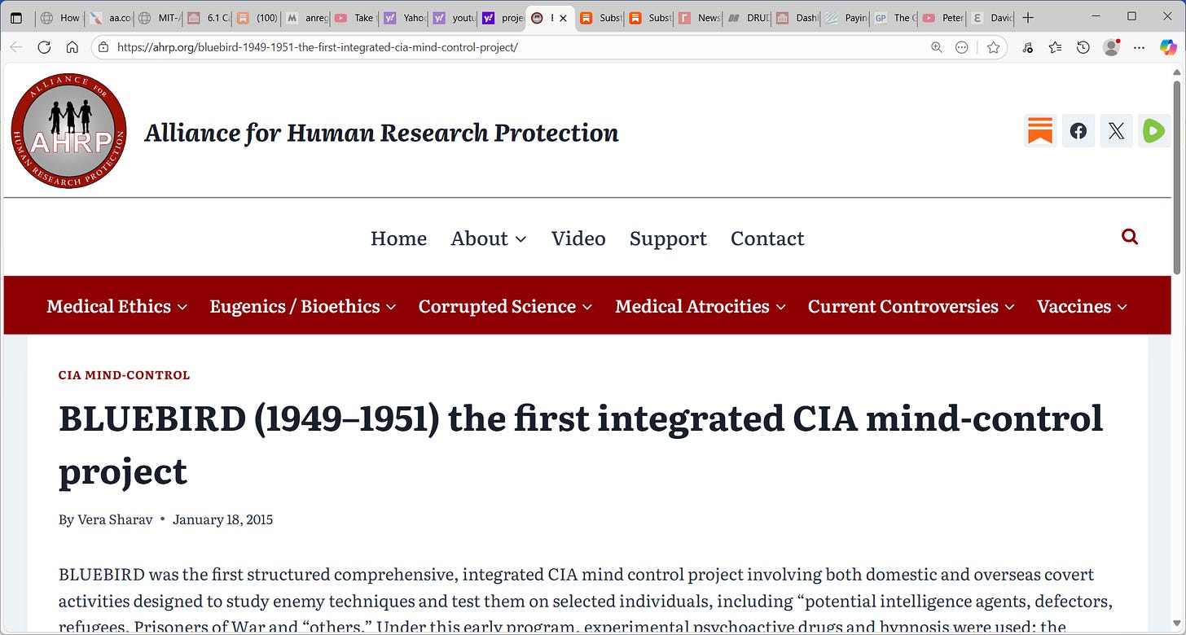
Task: Open a new tab with plus button
Action: [1028, 17]
